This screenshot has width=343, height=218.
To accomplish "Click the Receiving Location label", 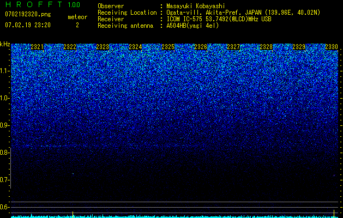I will [x=127, y=13].
